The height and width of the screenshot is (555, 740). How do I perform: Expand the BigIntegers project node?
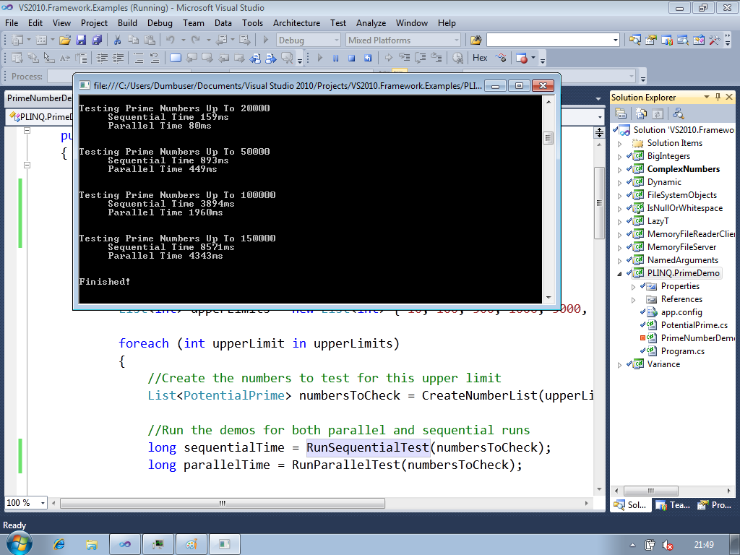click(619, 156)
